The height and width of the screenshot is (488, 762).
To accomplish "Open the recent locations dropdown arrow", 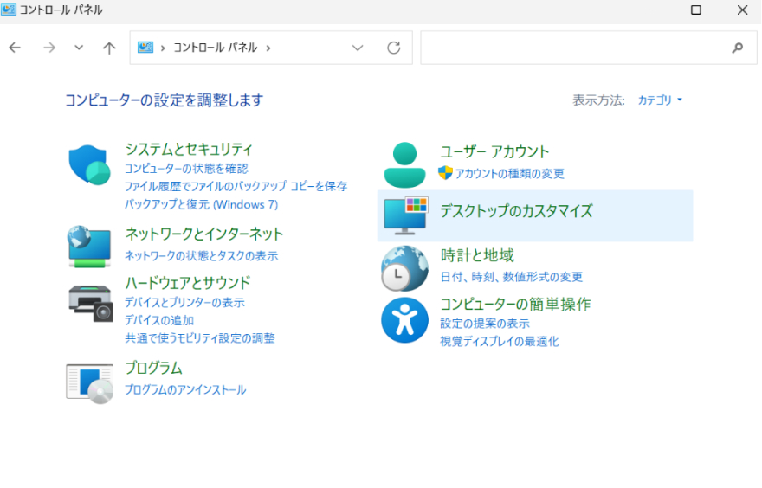I will pos(79,48).
